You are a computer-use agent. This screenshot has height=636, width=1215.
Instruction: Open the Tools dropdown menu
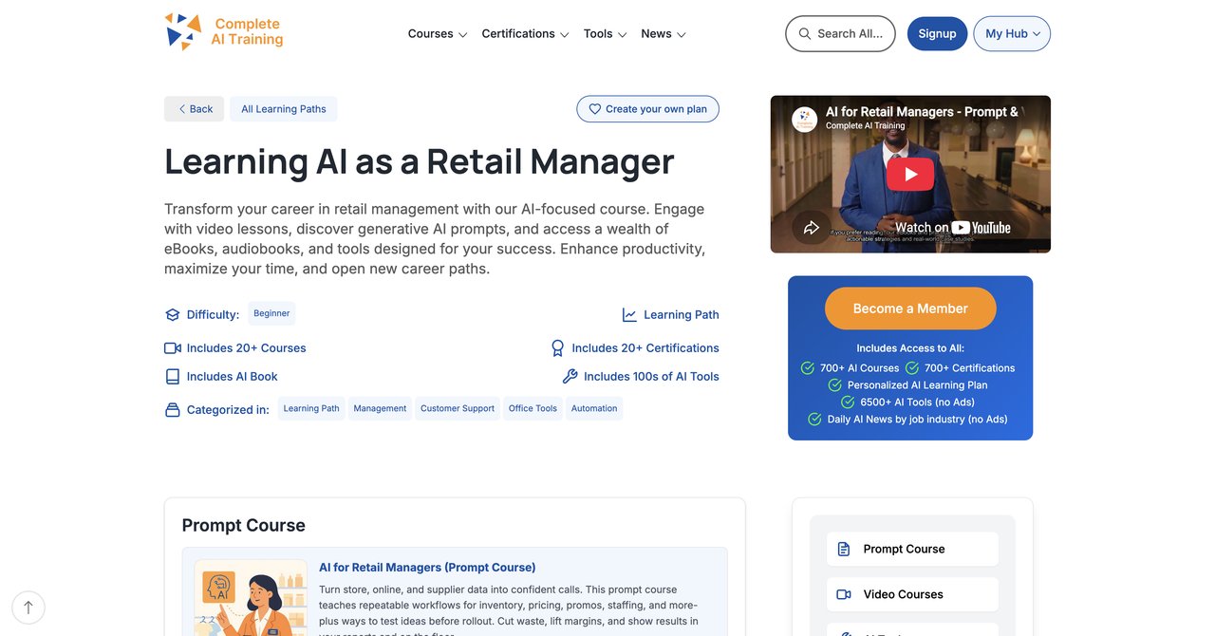[x=606, y=34]
